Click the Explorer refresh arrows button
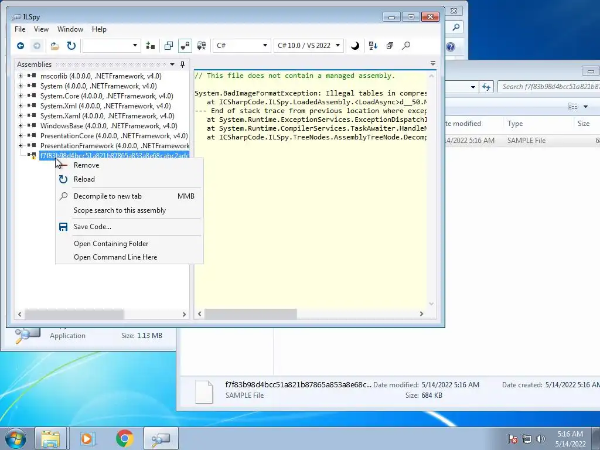600x450 pixels. (486, 87)
